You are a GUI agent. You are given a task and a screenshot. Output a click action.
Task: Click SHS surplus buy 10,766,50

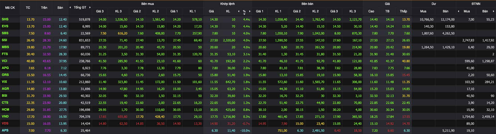[x=427, y=20]
